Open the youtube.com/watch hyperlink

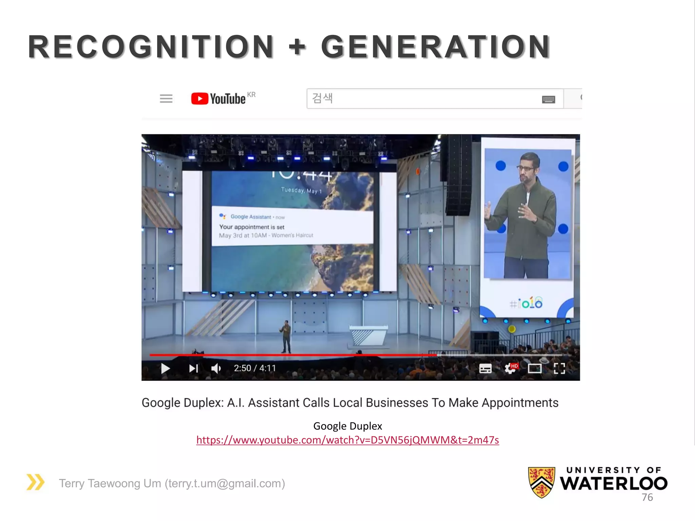coord(347,440)
